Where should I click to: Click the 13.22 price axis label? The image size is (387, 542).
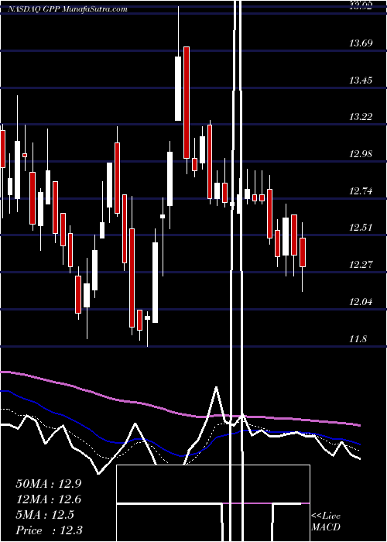(361, 117)
